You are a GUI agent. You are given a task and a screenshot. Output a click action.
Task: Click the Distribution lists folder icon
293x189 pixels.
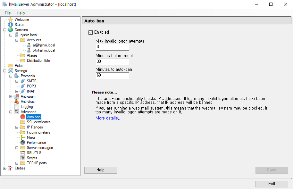23,61
